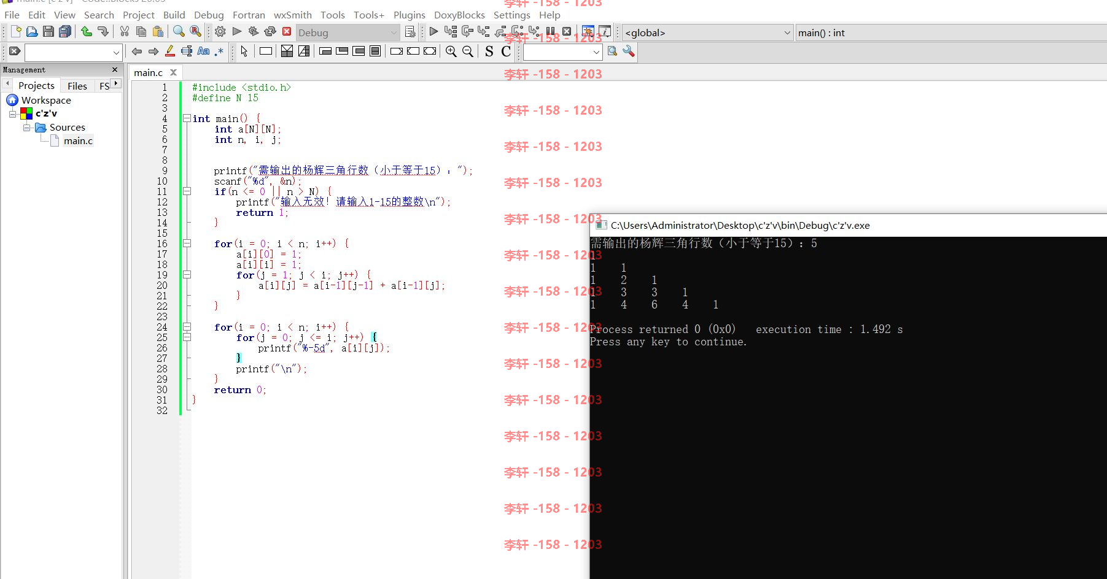Image resolution: width=1107 pixels, height=579 pixels.
Task: Open the Debug menu
Action: [x=209, y=15]
